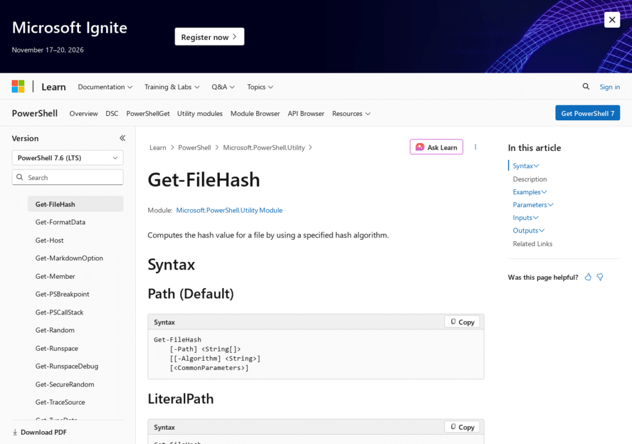Viewport: 632px width, 444px height.
Task: Click Register now button
Action: pyautogui.click(x=209, y=36)
